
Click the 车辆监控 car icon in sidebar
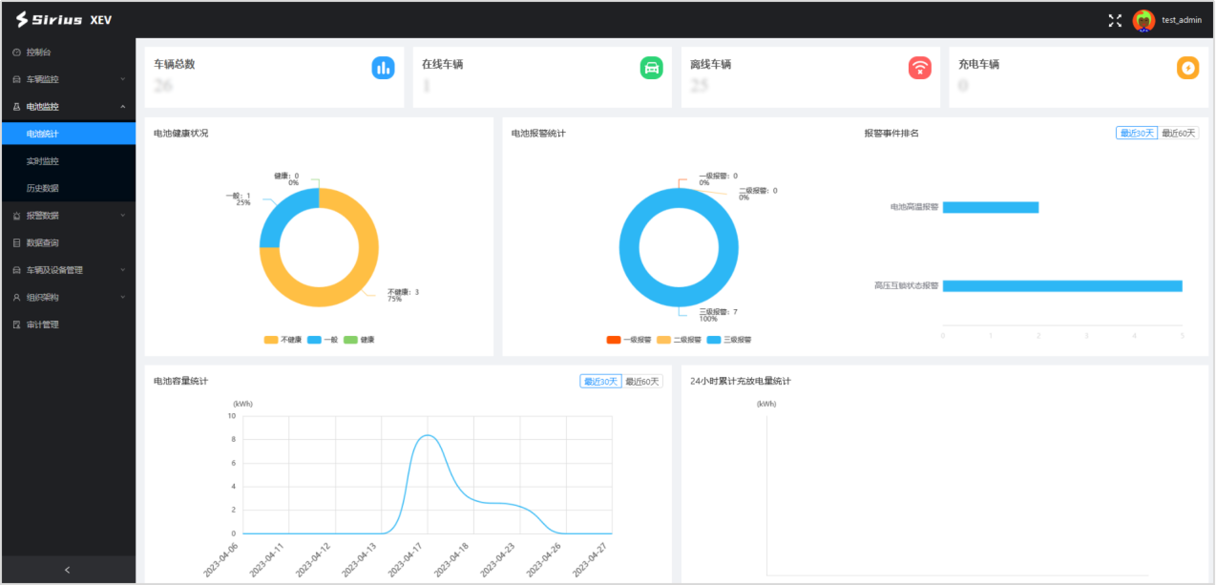click(17, 79)
